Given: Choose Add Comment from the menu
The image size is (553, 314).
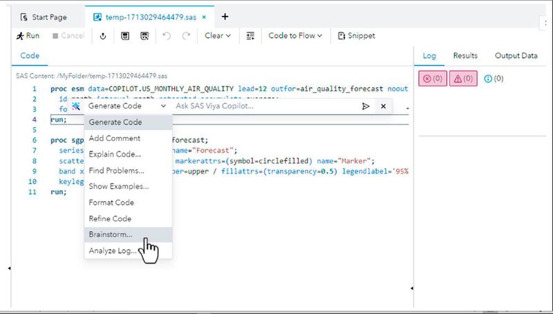Looking at the screenshot, I should [128, 138].
